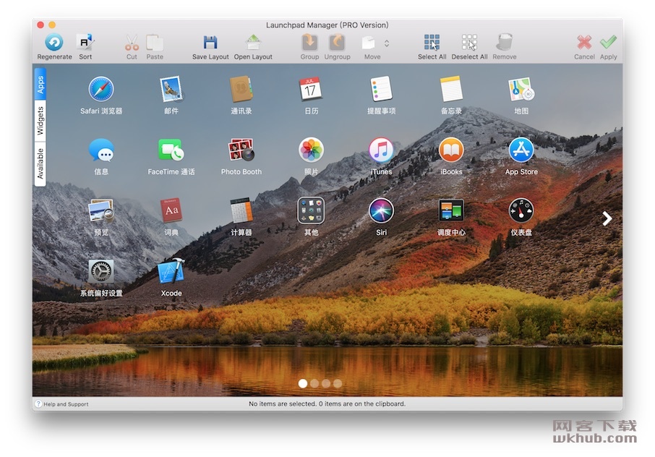Select the 备忘录 Notes app icon
655x457 pixels.
click(x=451, y=88)
